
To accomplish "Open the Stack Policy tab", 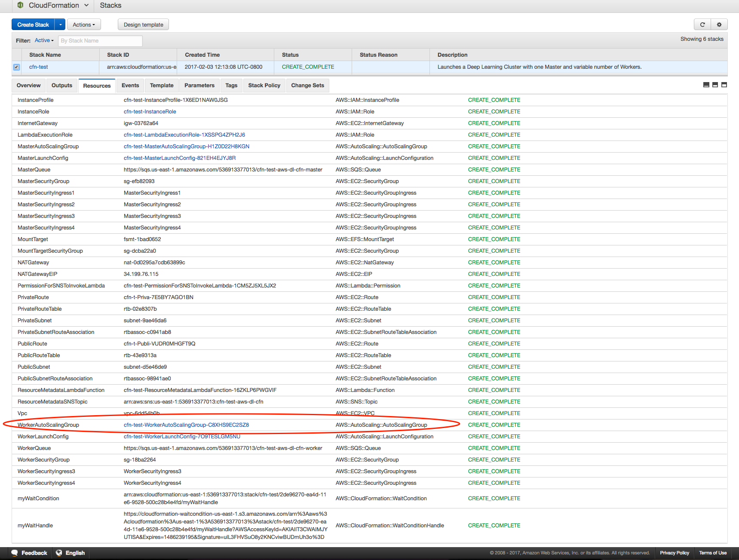I will click(264, 85).
